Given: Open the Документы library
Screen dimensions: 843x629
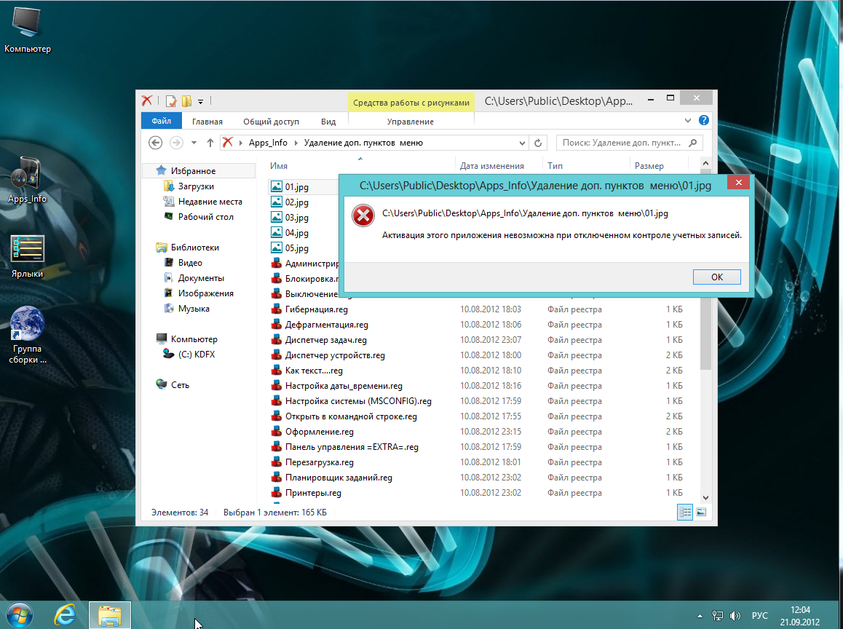Looking at the screenshot, I should [x=201, y=278].
